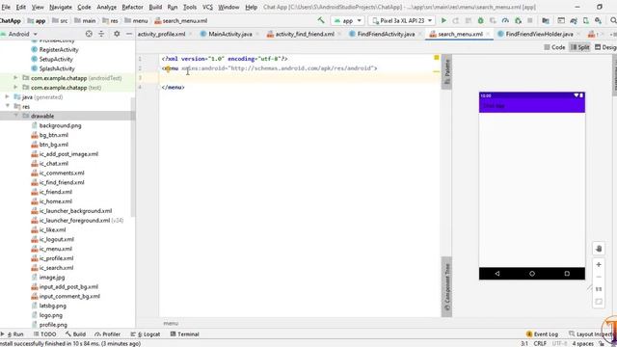The height and width of the screenshot is (347, 617).
Task: Click the Profile app gauge icon
Action: 505,20
